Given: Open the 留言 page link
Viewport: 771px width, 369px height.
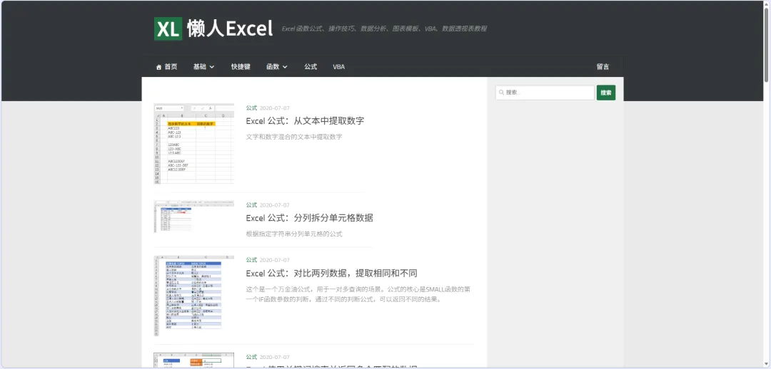Looking at the screenshot, I should (x=603, y=67).
